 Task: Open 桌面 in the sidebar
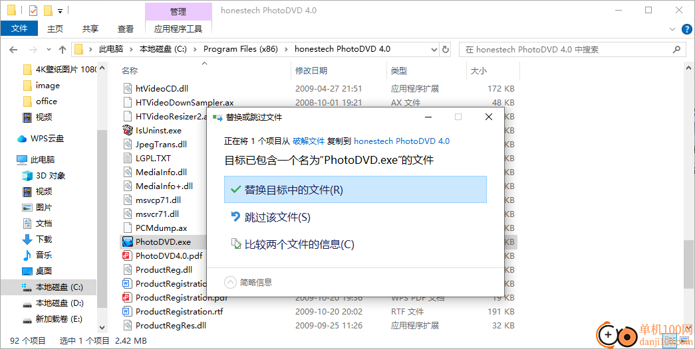coord(44,271)
